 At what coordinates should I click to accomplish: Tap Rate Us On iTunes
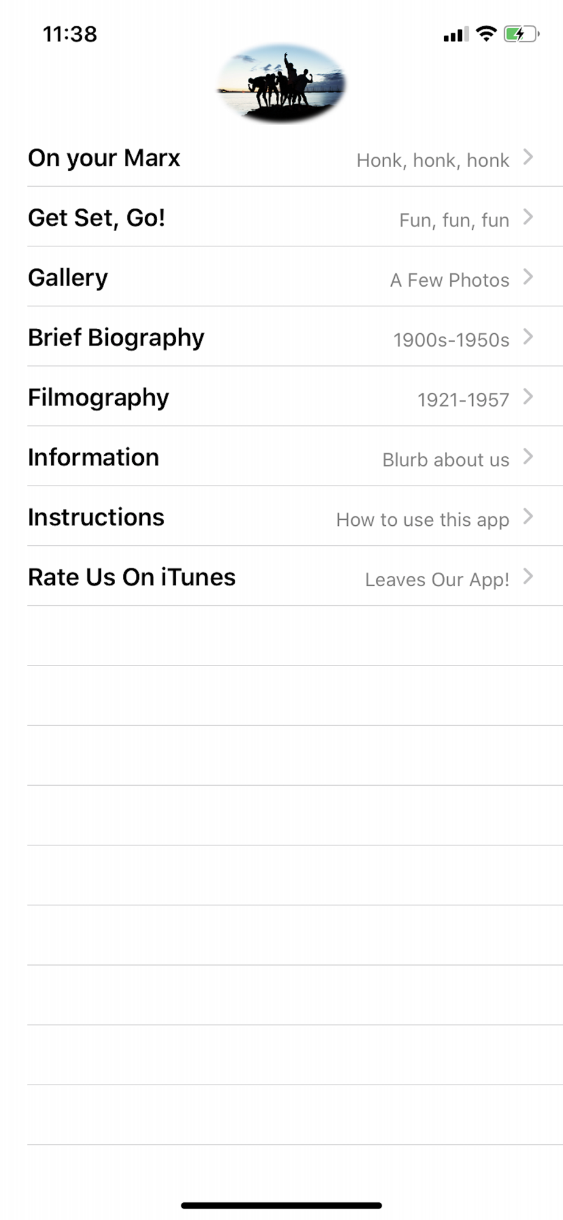coord(132,577)
